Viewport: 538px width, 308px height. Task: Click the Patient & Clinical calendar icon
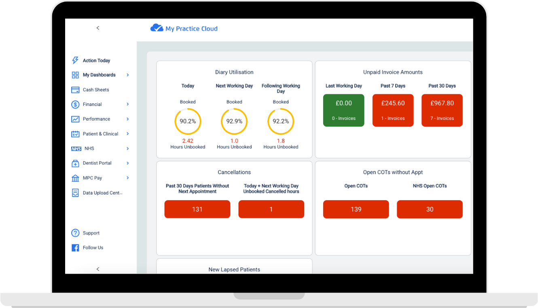(75, 134)
